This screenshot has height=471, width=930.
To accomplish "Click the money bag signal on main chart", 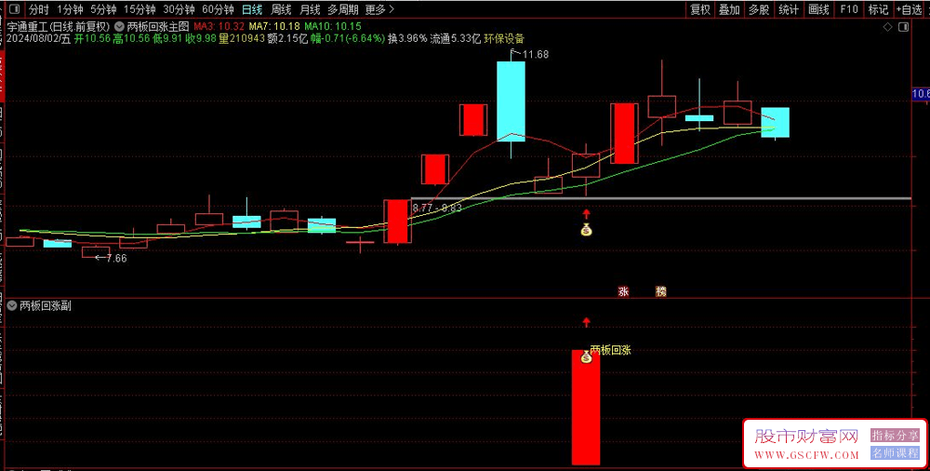I will 586,230.
